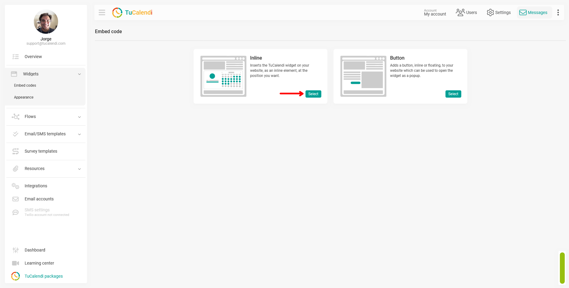Open Survey templates menu item
Viewport: 569px width, 288px height.
coord(41,151)
